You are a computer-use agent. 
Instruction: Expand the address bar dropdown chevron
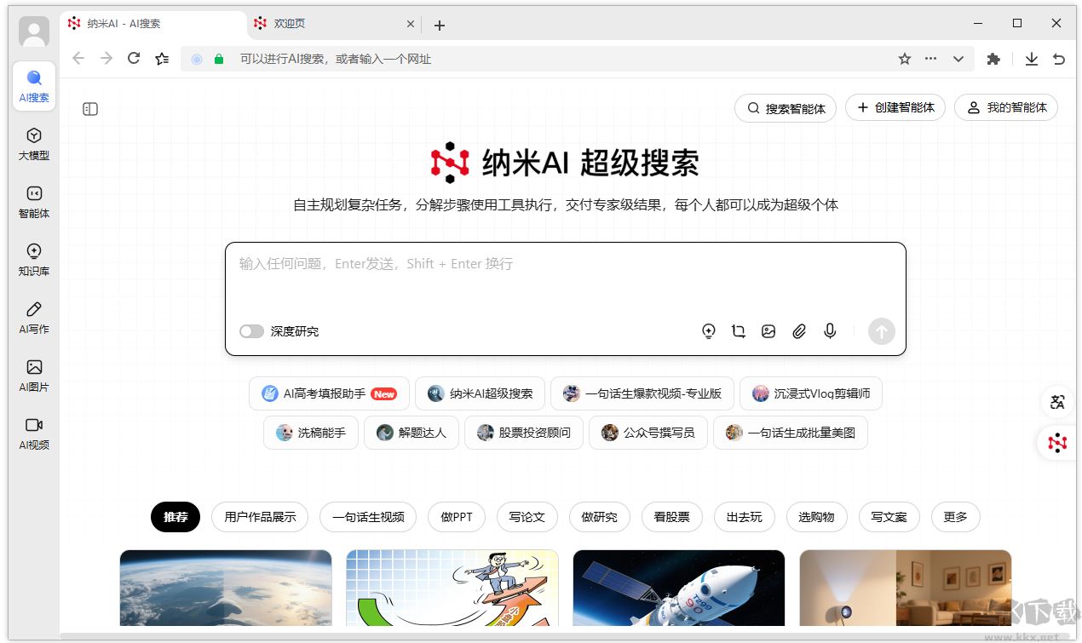click(x=958, y=59)
